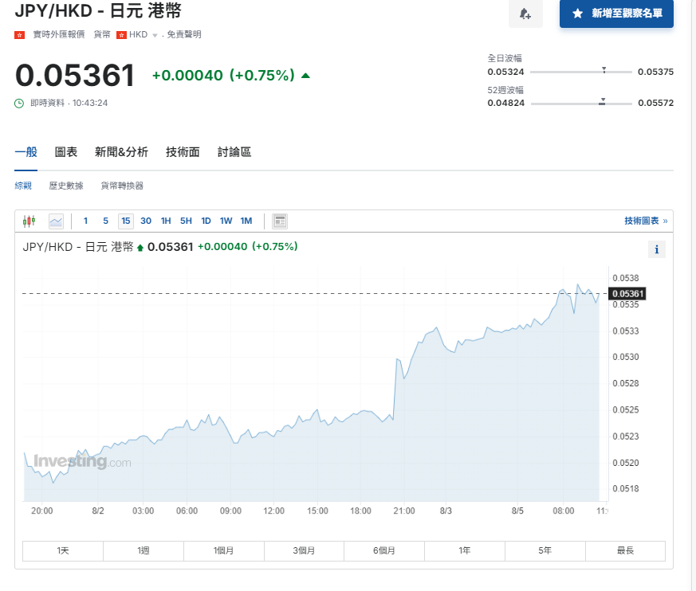Click the HKD flag icon

tap(120, 34)
